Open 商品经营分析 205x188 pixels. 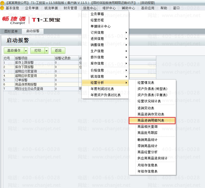coord(152,152)
